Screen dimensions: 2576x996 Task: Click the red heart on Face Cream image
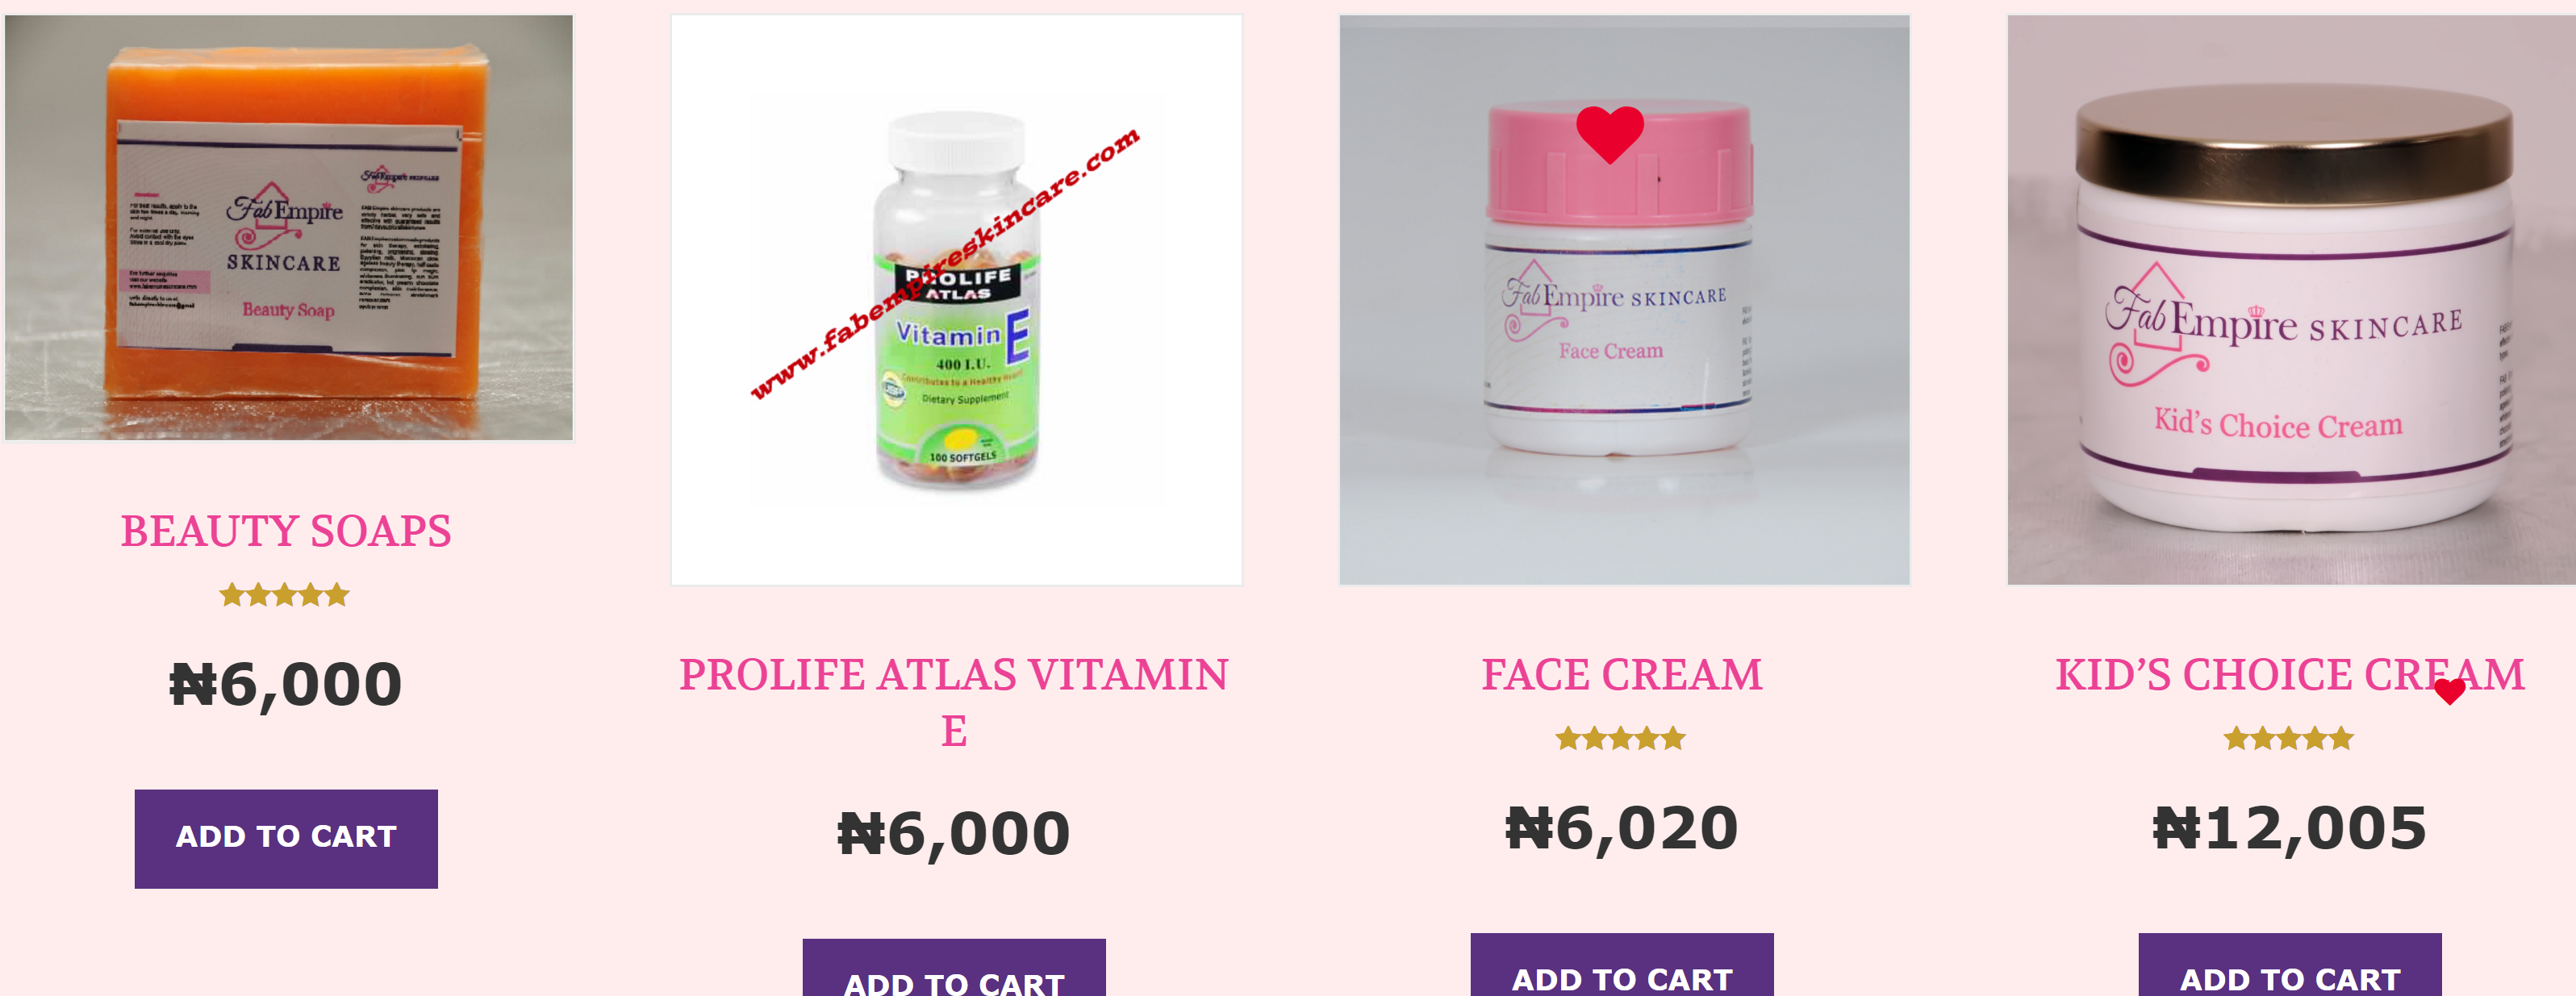tap(1610, 134)
